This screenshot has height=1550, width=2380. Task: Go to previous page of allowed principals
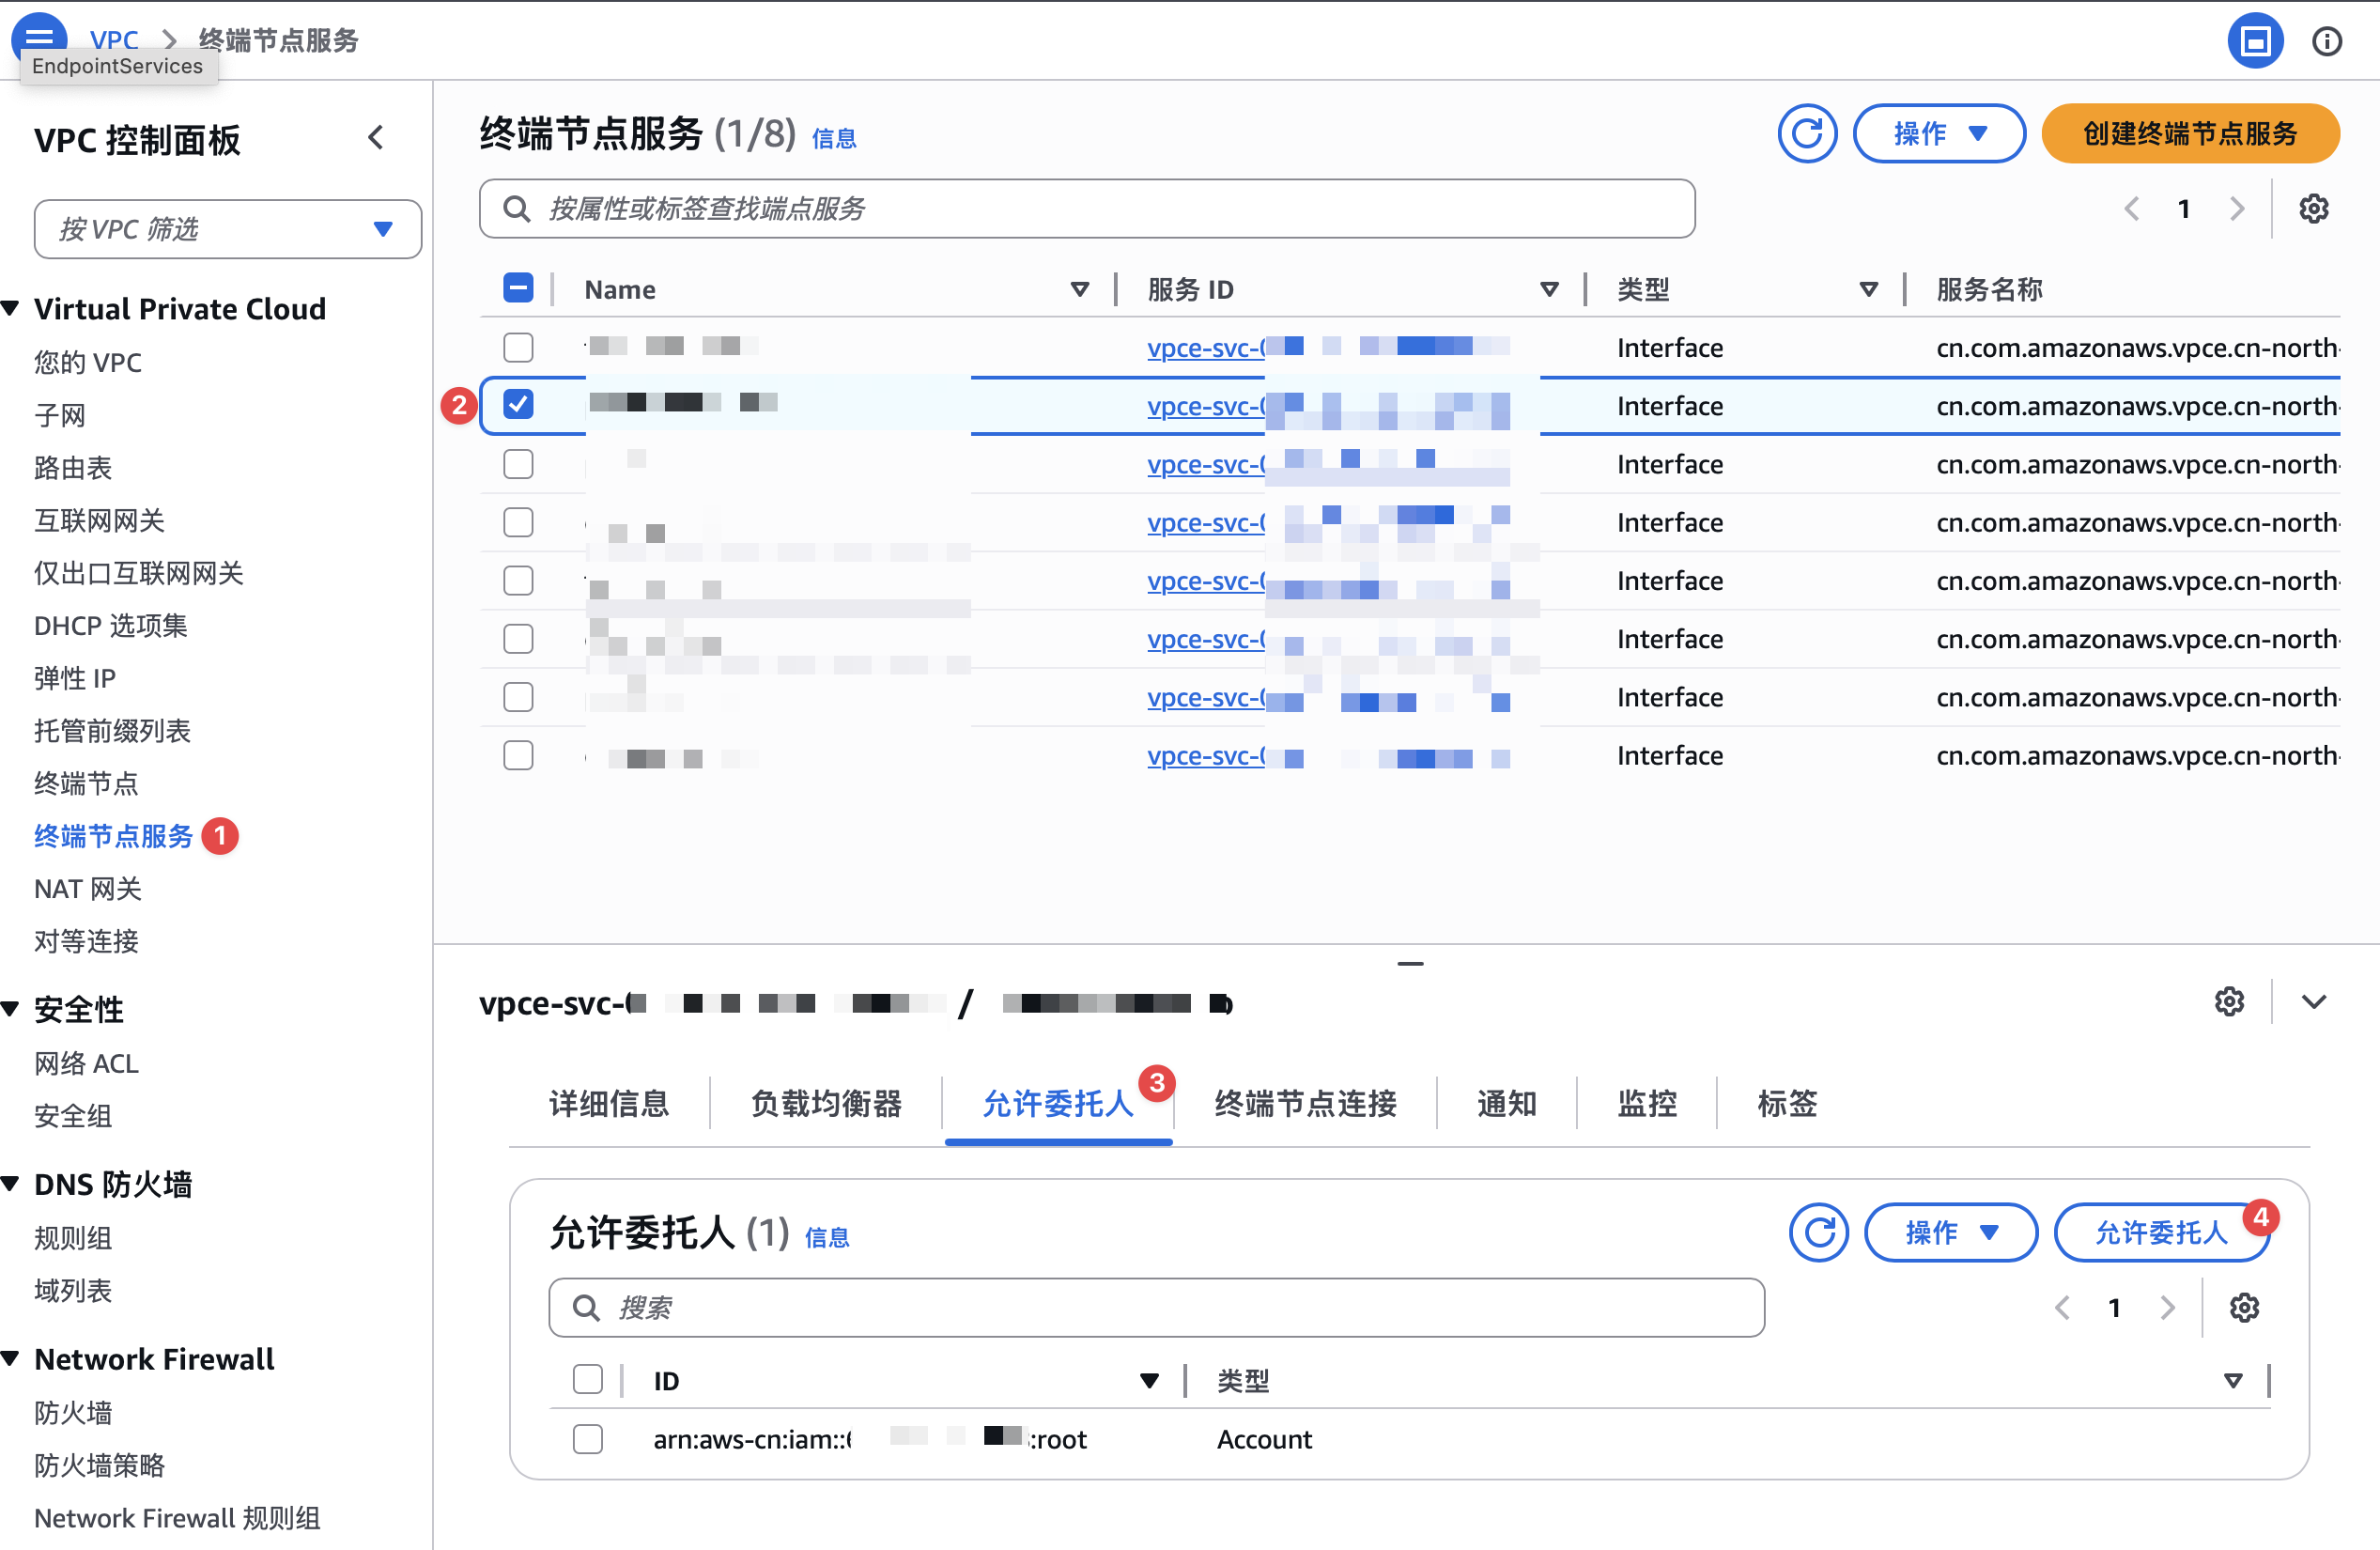click(x=2062, y=1307)
